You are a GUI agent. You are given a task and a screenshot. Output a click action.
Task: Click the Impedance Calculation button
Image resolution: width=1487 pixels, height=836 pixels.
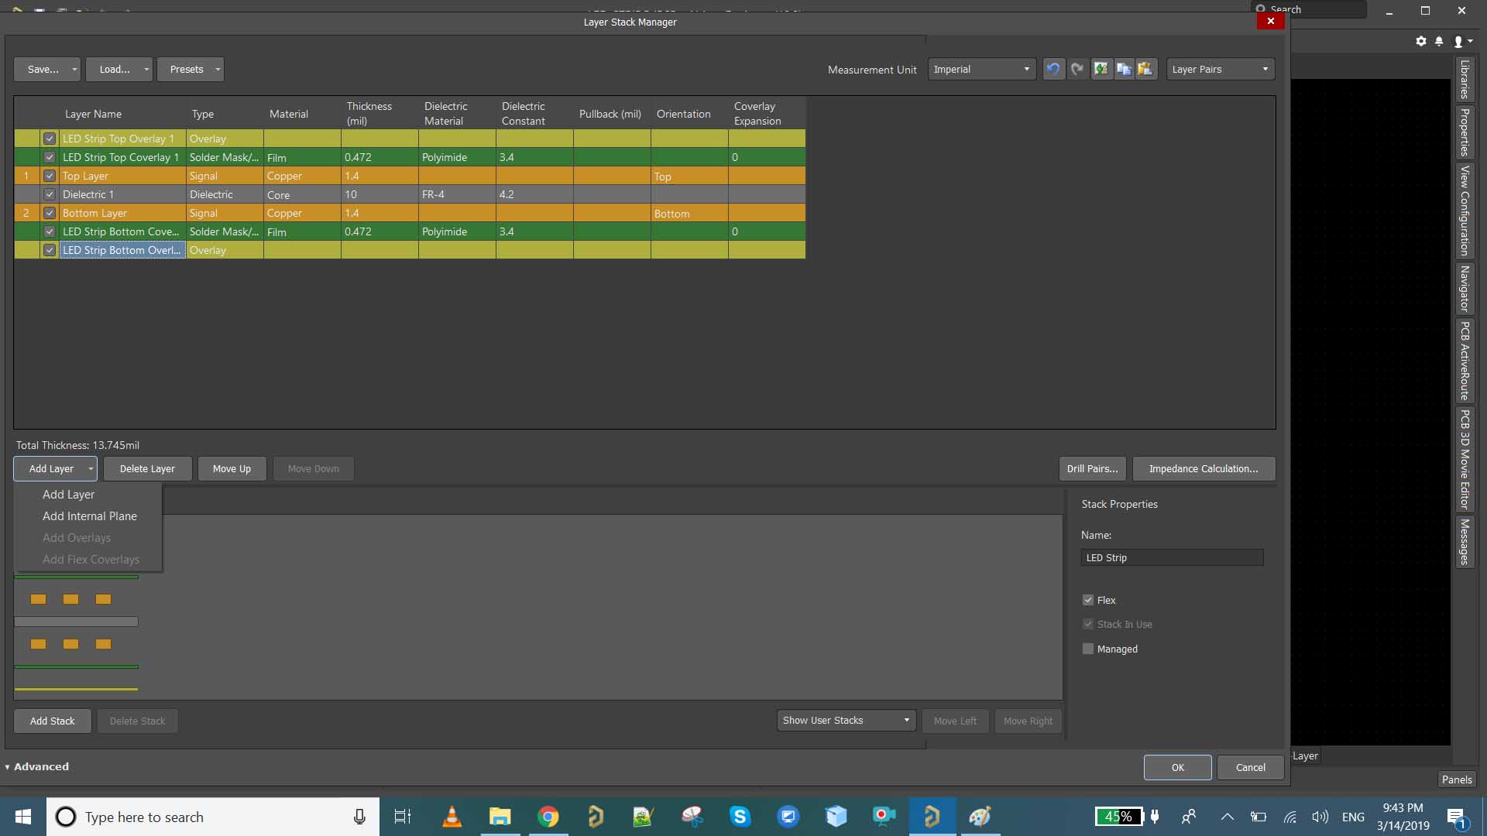[x=1203, y=468]
